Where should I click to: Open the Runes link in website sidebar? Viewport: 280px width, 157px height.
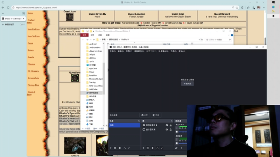click(x=30, y=50)
